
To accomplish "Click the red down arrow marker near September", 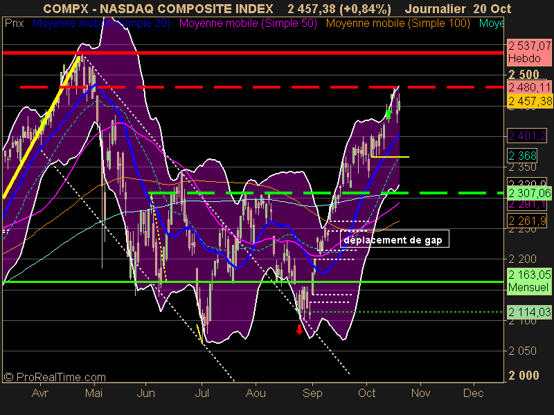I will coord(299,330).
